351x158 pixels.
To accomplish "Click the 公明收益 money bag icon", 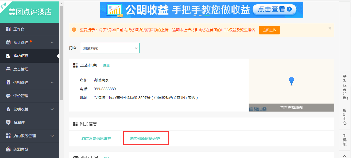I will point(8,109).
